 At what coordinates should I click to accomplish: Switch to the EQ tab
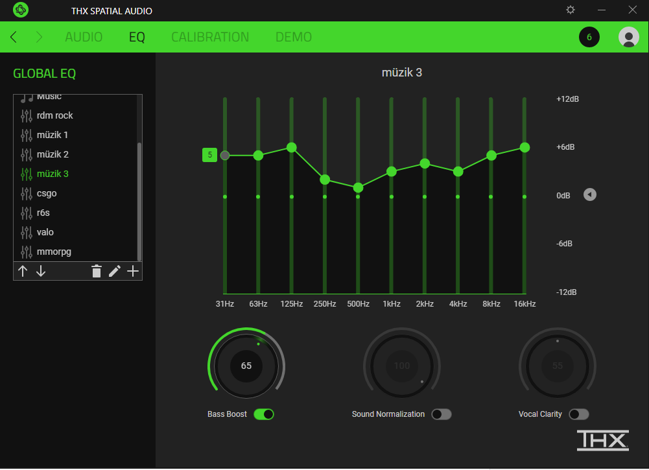137,37
